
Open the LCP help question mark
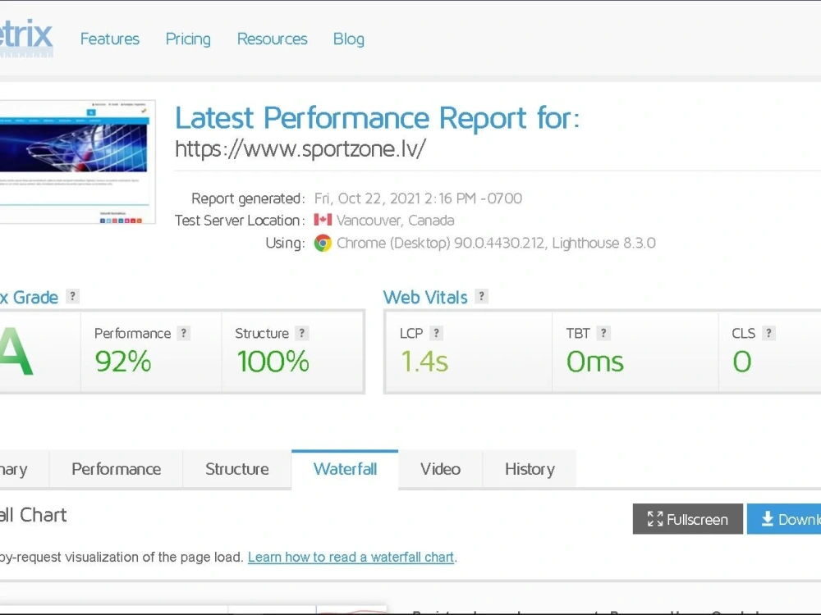pos(436,333)
